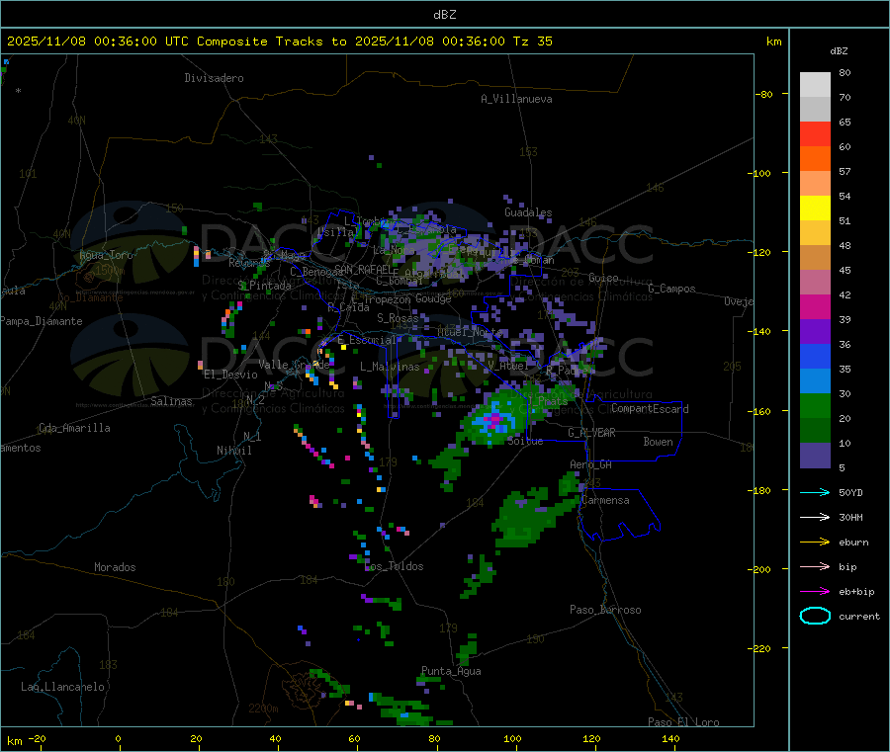The width and height of the screenshot is (890, 752).
Task: Click the 30HM legend label
Action: (850, 517)
